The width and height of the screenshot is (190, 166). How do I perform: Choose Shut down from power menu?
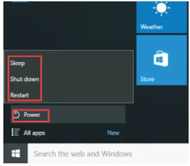click(25, 79)
